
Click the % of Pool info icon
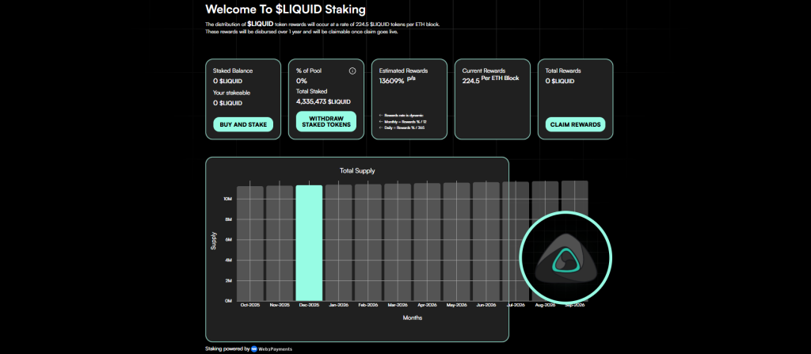(x=352, y=70)
